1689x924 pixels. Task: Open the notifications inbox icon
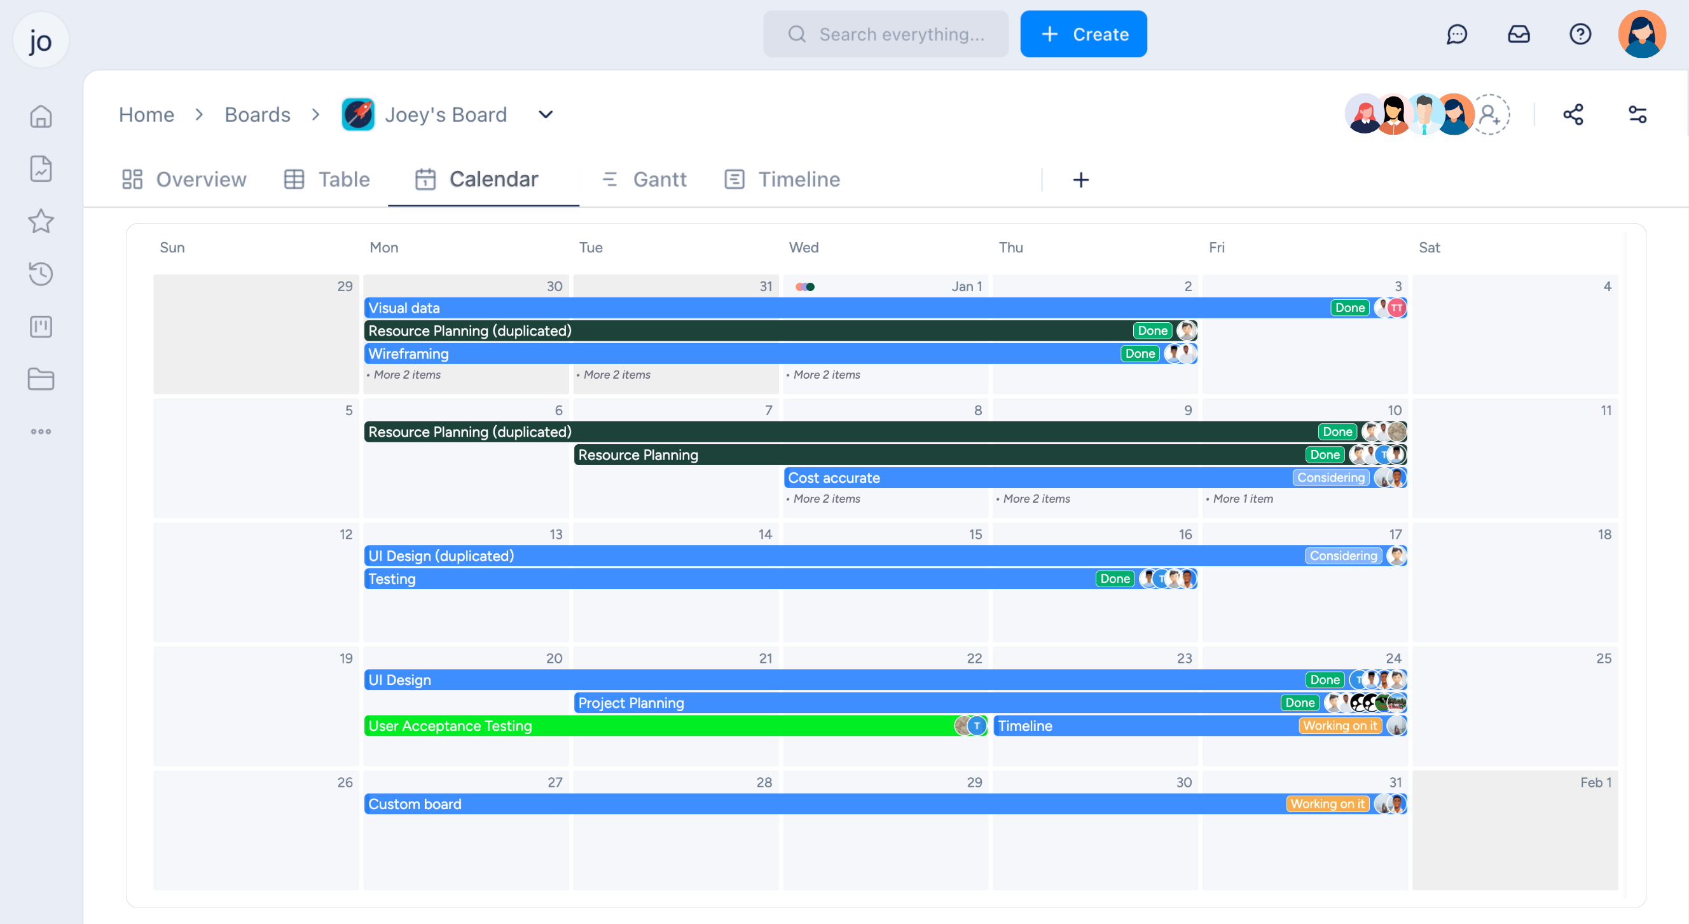[1519, 34]
